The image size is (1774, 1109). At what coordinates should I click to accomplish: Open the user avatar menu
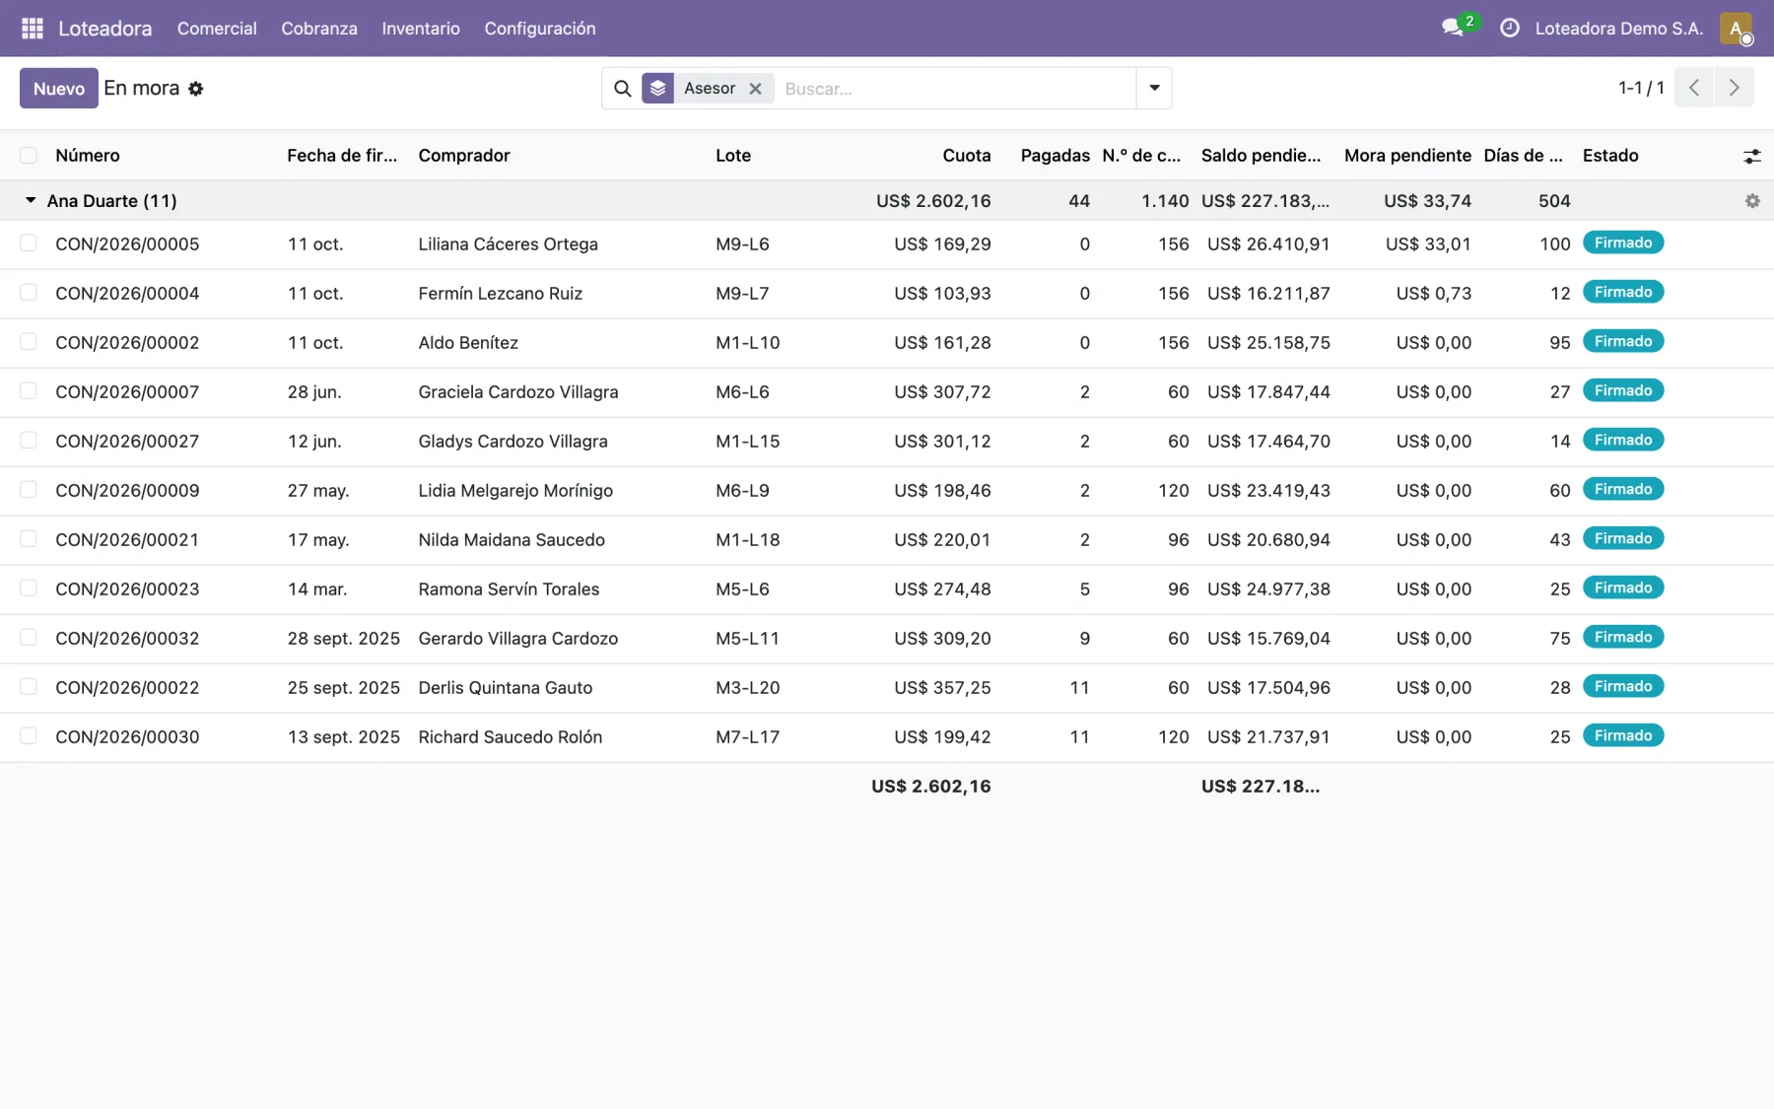1736,29
